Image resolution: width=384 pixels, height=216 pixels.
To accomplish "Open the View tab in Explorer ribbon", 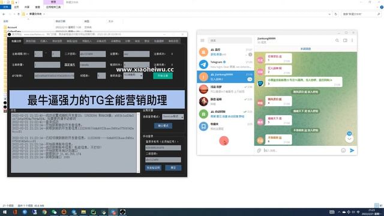I will point(37,7).
